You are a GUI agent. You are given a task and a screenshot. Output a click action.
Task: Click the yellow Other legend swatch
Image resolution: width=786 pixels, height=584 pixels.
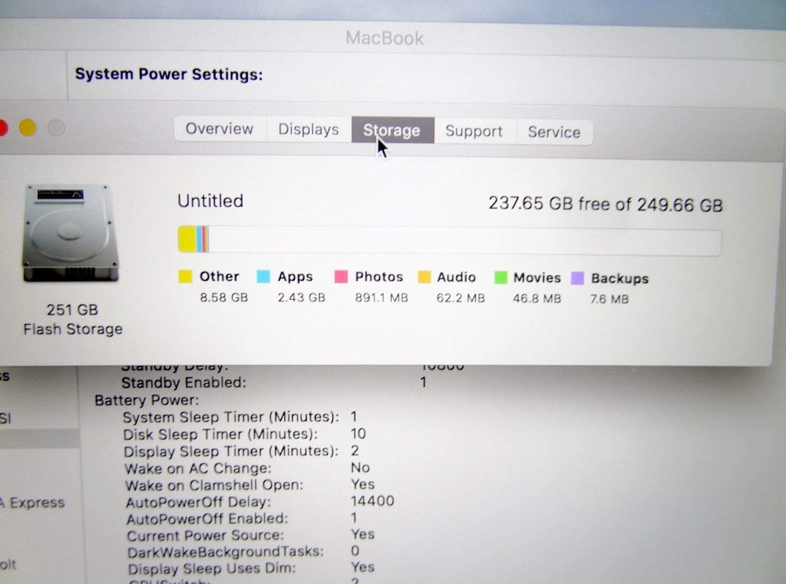[185, 277]
